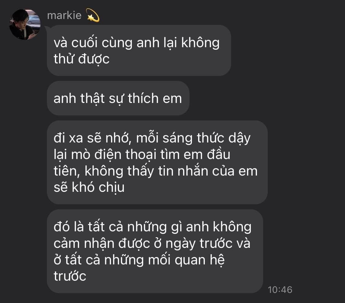Click 'cảm nhận được' in the last bubble
This screenshot has height=303, width=345.
(102, 244)
